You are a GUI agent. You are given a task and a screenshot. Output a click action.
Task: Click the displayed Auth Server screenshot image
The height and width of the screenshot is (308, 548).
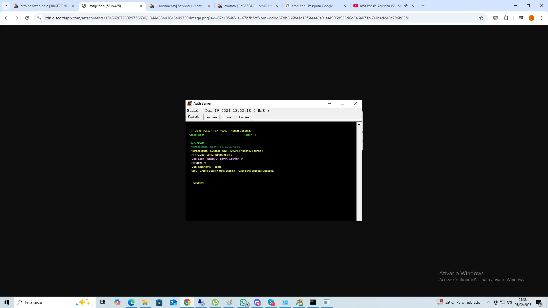[x=274, y=161]
